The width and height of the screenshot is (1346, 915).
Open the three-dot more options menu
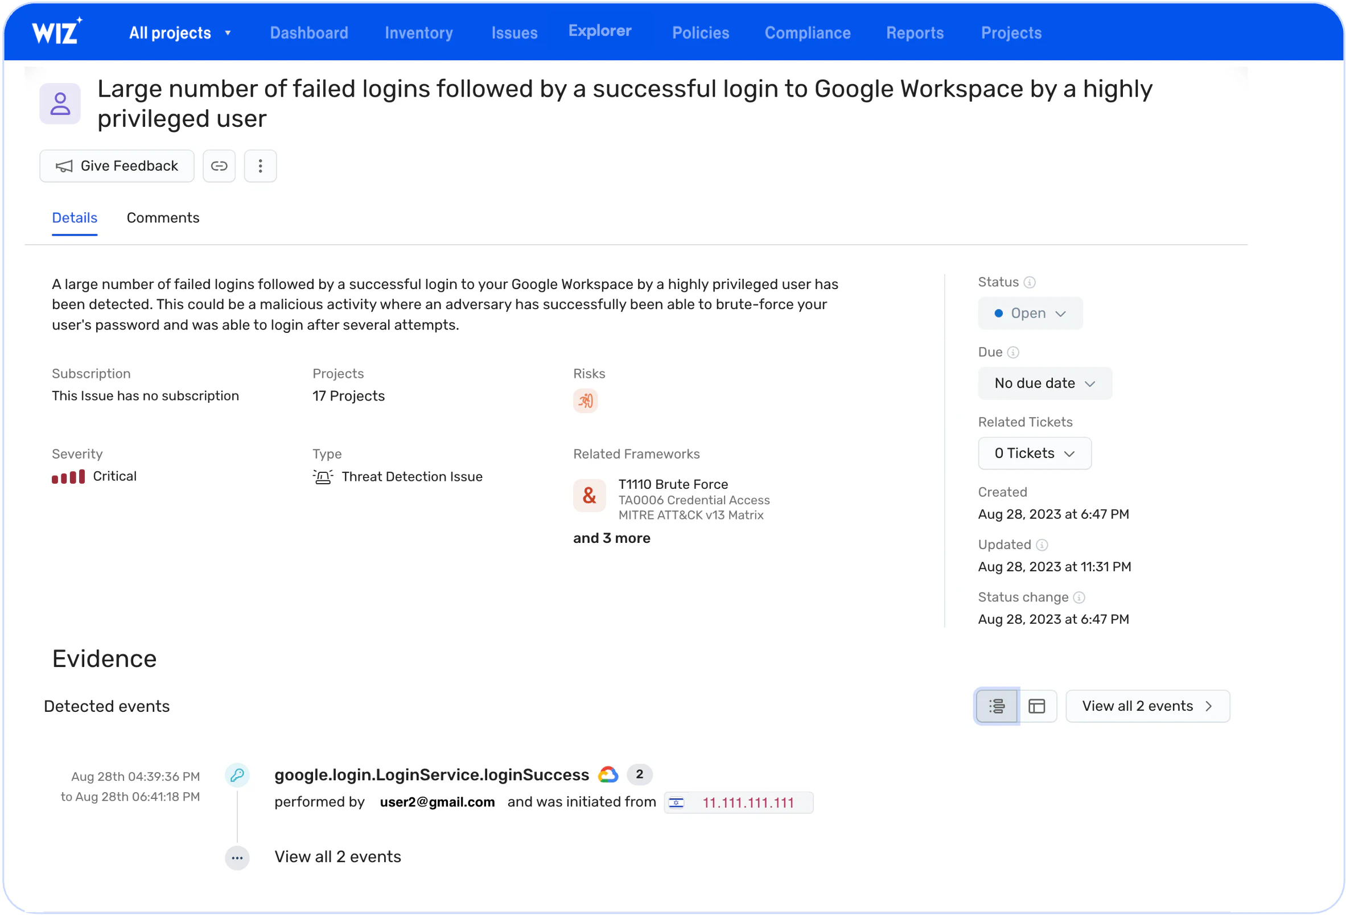tap(260, 166)
